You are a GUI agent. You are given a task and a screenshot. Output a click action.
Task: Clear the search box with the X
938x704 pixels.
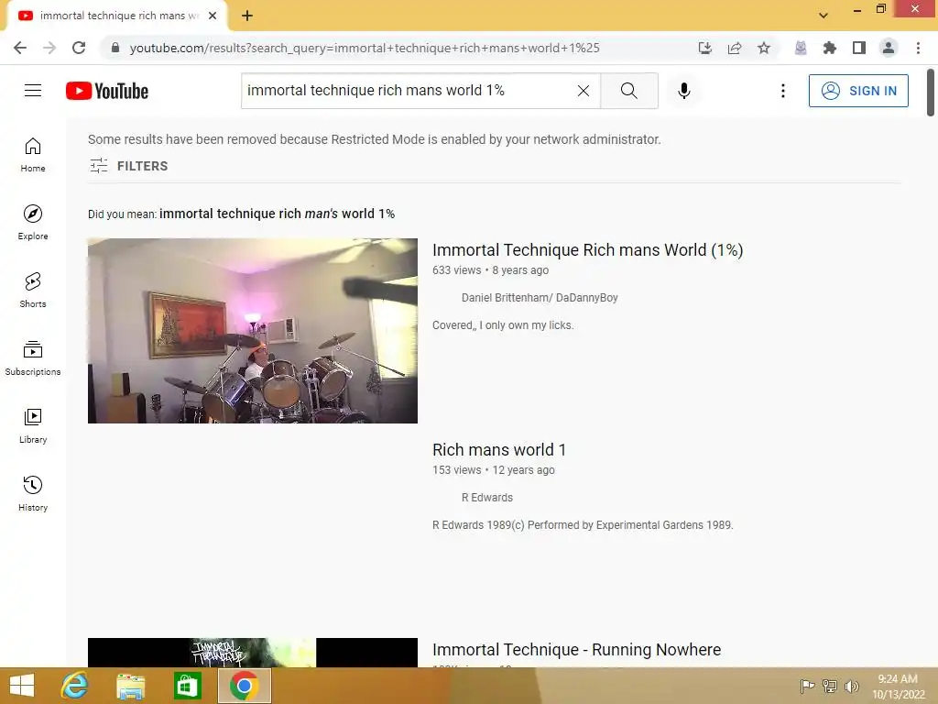tap(584, 91)
